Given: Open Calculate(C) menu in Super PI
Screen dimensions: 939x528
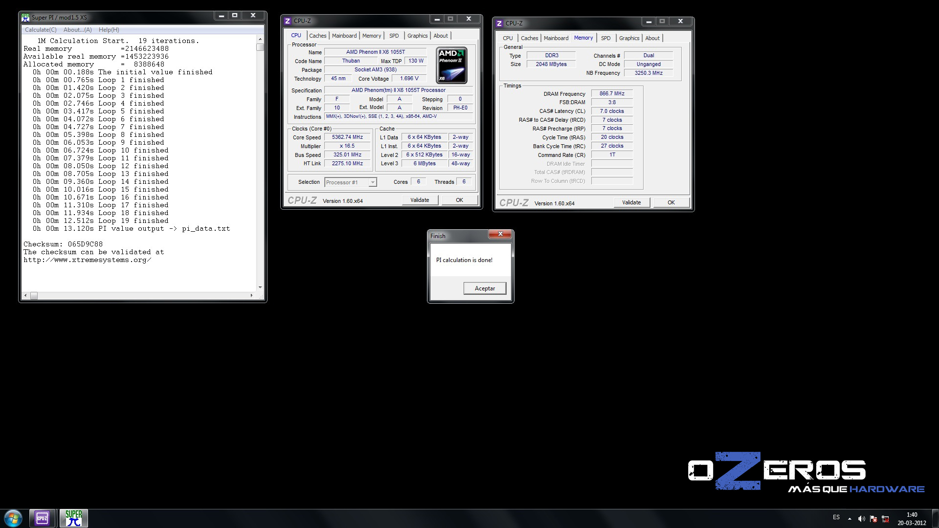Looking at the screenshot, I should pos(41,30).
